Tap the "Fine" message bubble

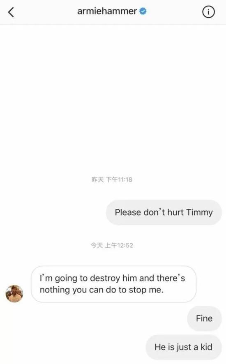coord(204,318)
